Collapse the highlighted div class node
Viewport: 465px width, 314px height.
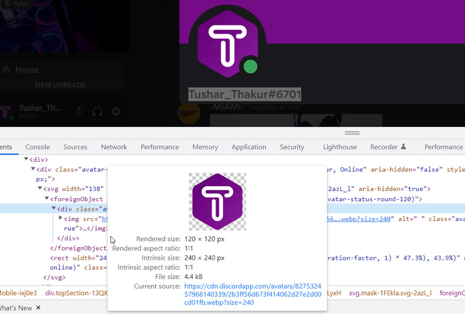click(54, 208)
